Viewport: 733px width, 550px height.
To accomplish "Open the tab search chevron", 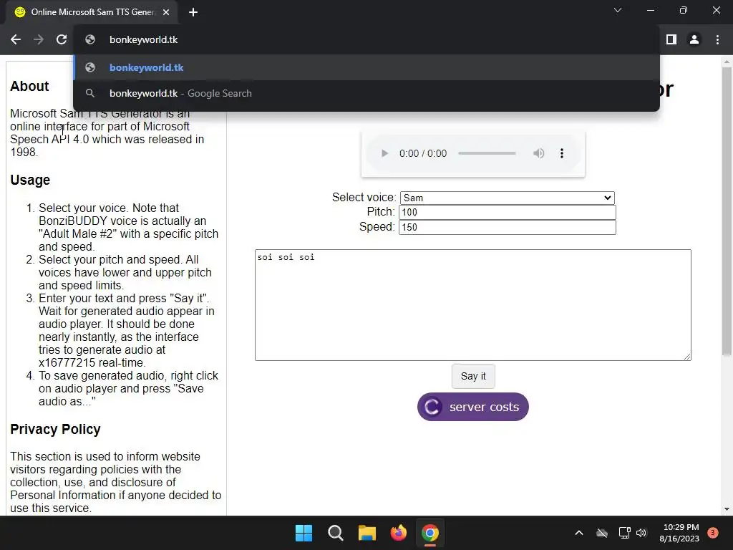I will [x=618, y=10].
